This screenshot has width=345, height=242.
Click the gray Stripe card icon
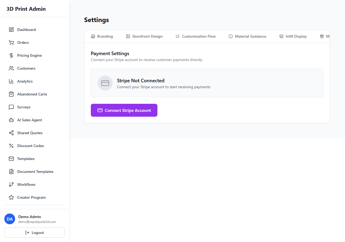click(105, 83)
